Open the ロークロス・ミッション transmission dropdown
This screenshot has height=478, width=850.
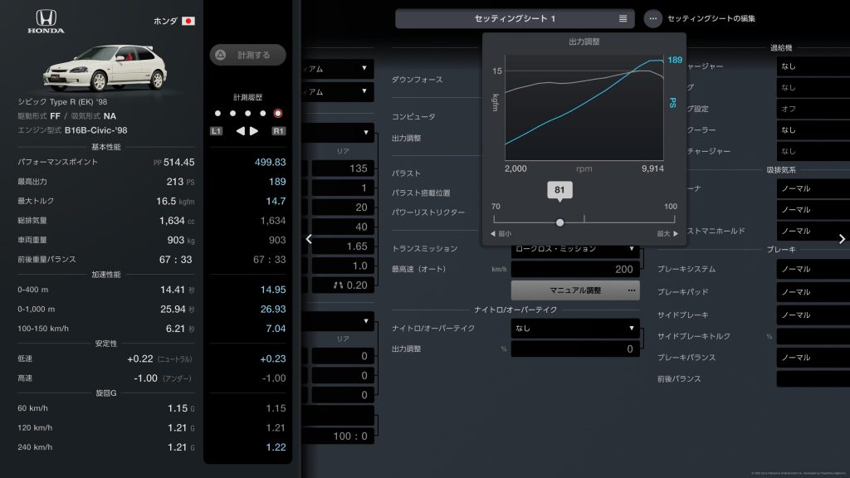click(575, 249)
